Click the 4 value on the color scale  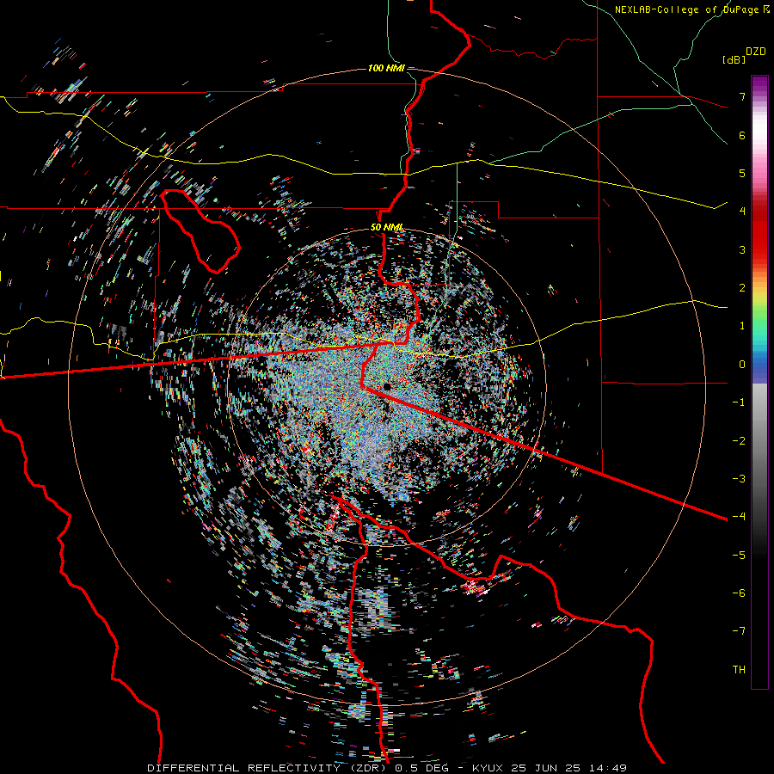point(742,212)
